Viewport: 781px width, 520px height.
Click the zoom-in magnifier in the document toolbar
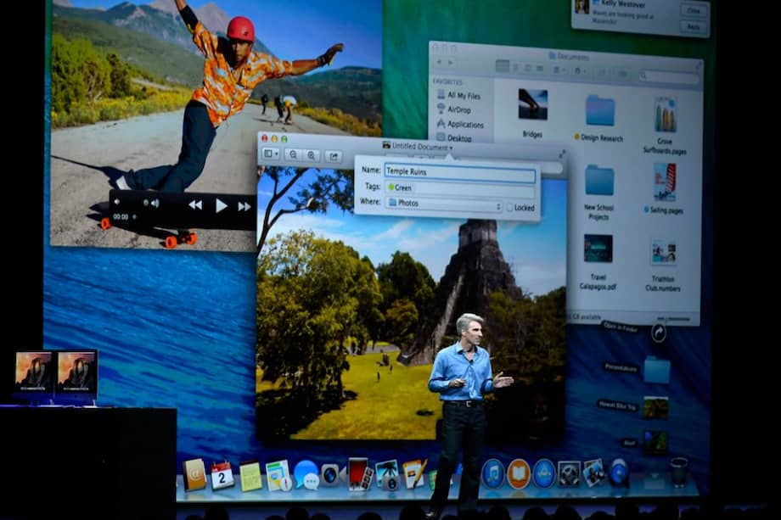(x=312, y=154)
